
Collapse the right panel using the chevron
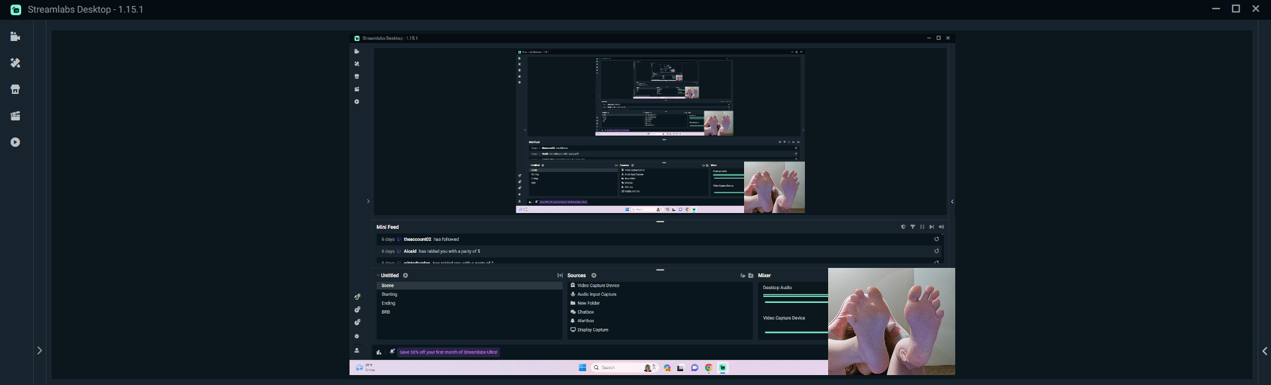pos(1264,351)
